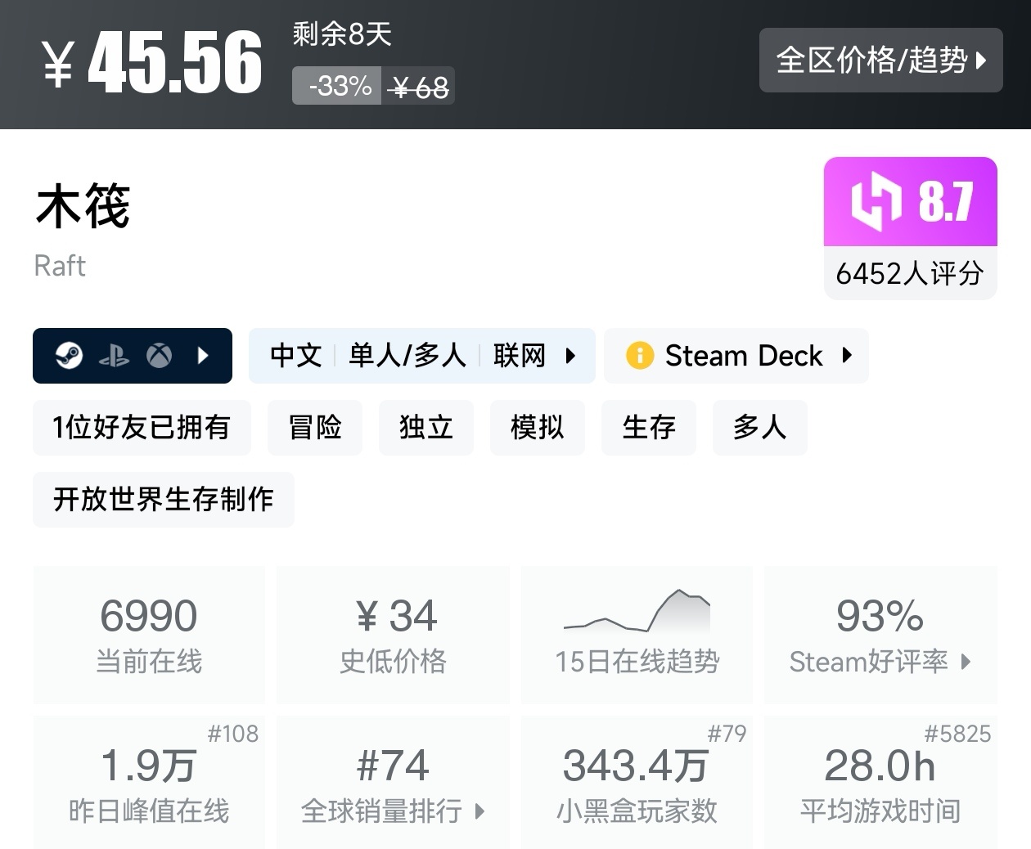The height and width of the screenshot is (849, 1031).
Task: Expand language and multiplayer details arrow
Action: 570,356
